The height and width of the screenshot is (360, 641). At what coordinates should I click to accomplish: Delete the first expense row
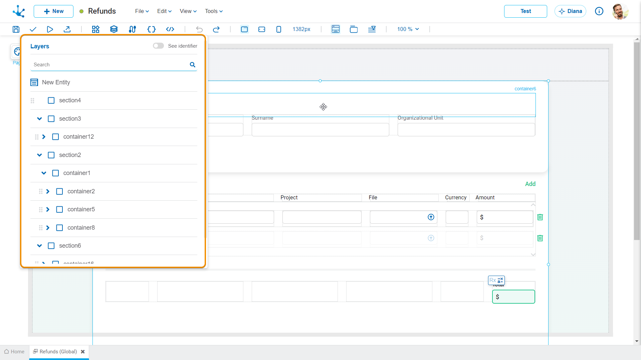click(x=540, y=217)
